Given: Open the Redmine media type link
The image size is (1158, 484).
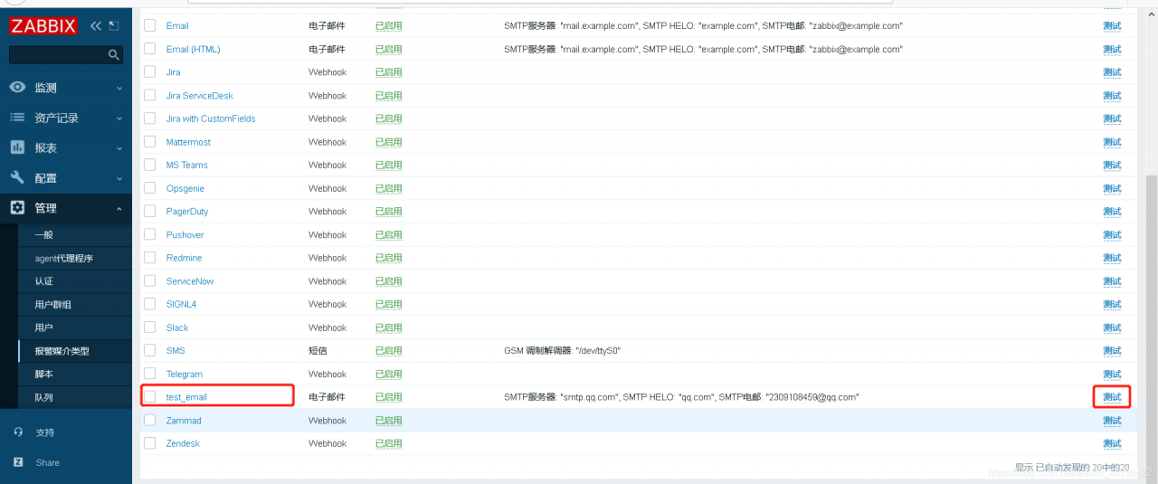Looking at the screenshot, I should pyautogui.click(x=185, y=258).
